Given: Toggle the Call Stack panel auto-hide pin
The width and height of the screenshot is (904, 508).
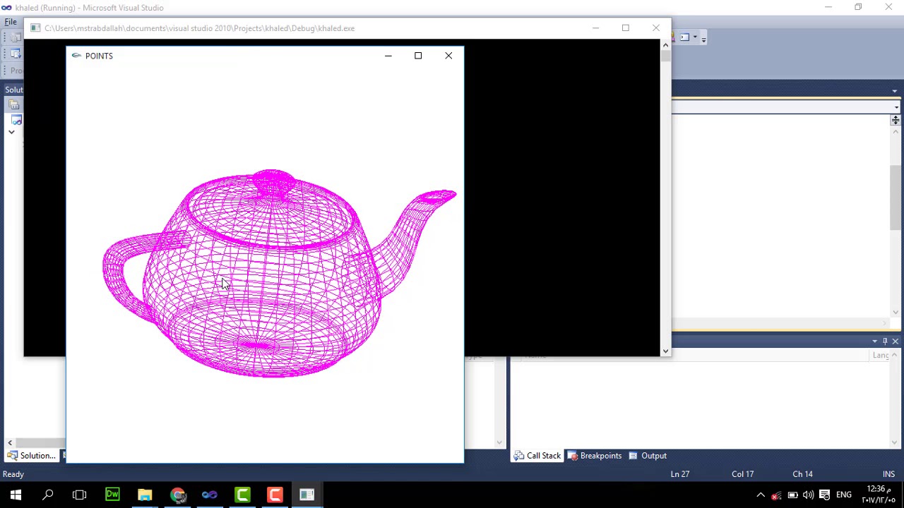Looking at the screenshot, I should [x=885, y=341].
